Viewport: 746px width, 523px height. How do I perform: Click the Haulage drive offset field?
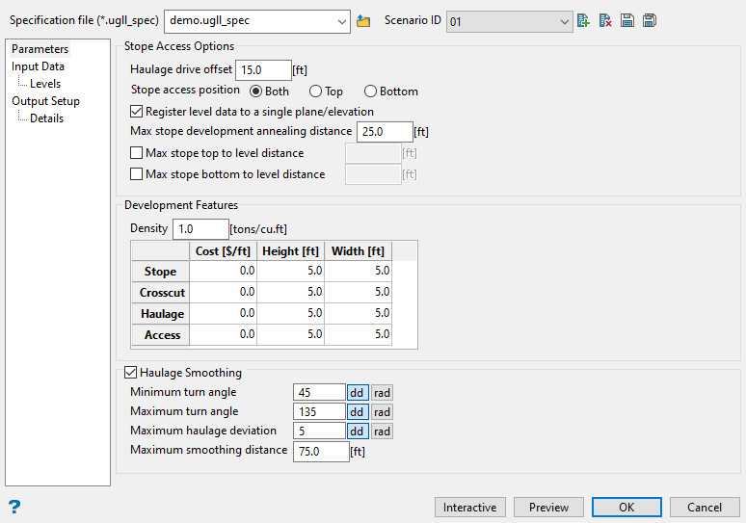pyautogui.click(x=263, y=70)
